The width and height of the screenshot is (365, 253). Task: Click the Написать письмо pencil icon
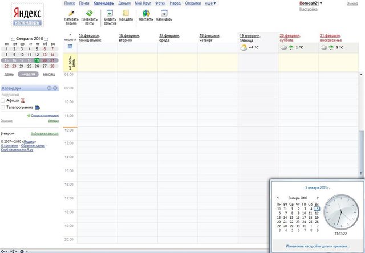click(71, 13)
